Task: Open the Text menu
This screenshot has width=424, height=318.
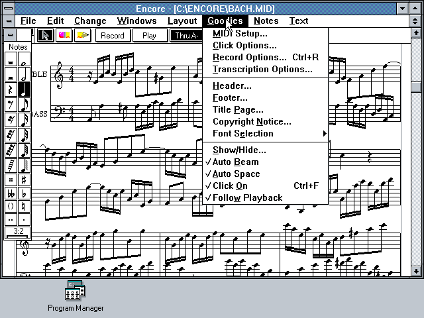Action: pos(299,21)
